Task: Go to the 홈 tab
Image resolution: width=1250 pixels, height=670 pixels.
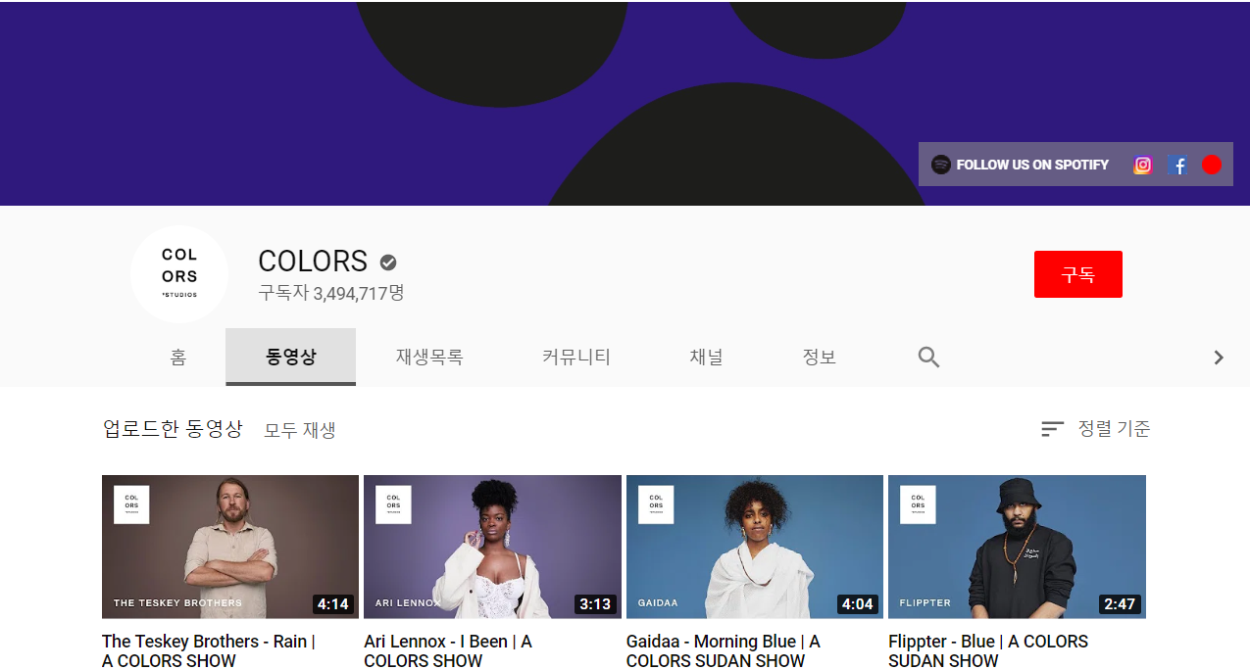Action: (177, 358)
